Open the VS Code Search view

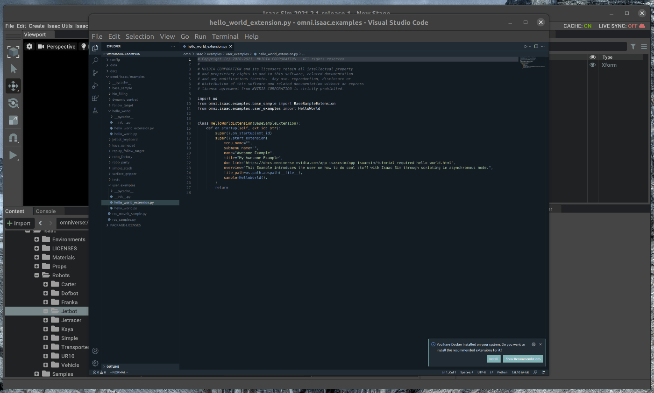[x=95, y=60]
